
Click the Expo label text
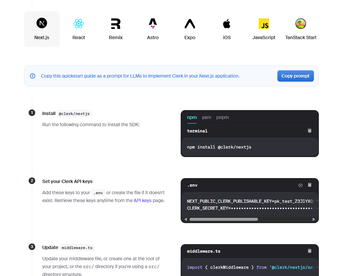click(x=190, y=37)
